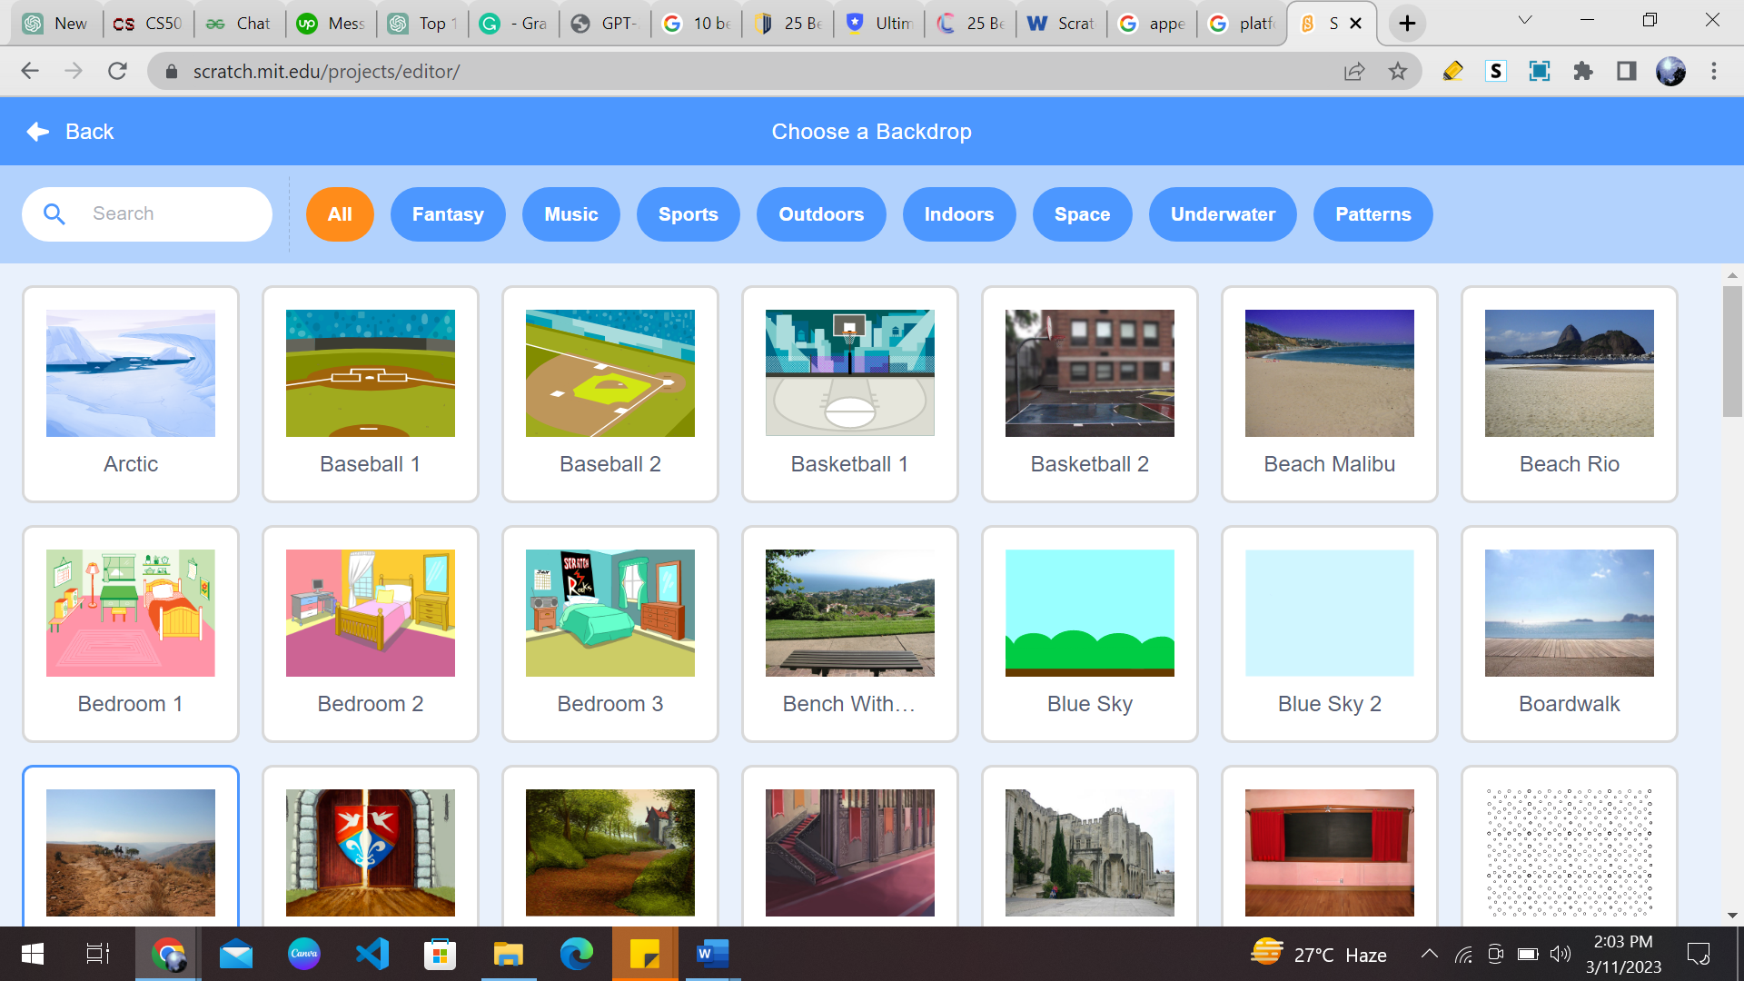Select the Indoors category filter

tap(958, 214)
